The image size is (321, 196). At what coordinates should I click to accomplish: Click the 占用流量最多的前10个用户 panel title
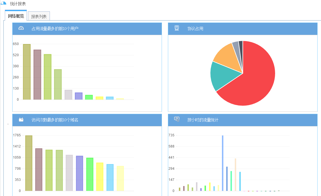[x=55, y=29]
